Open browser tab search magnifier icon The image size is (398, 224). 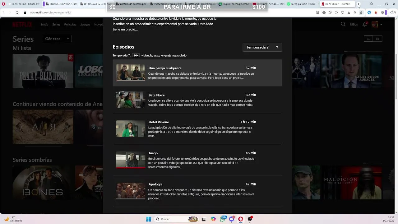[x=372, y=4]
